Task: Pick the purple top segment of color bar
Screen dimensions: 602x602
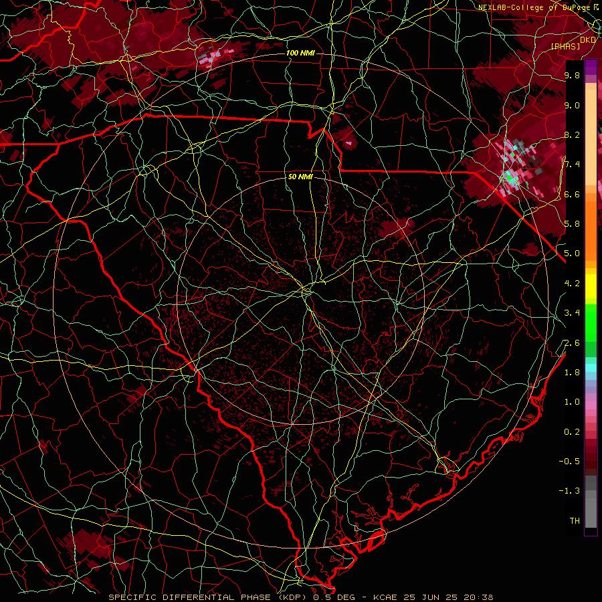Action: coord(591,67)
